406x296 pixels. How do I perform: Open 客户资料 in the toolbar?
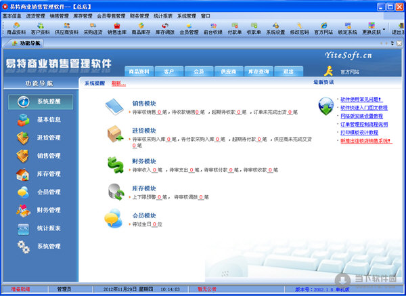click(x=41, y=28)
